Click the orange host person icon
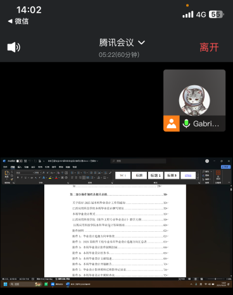This screenshot has width=233, height=295. click(172, 124)
